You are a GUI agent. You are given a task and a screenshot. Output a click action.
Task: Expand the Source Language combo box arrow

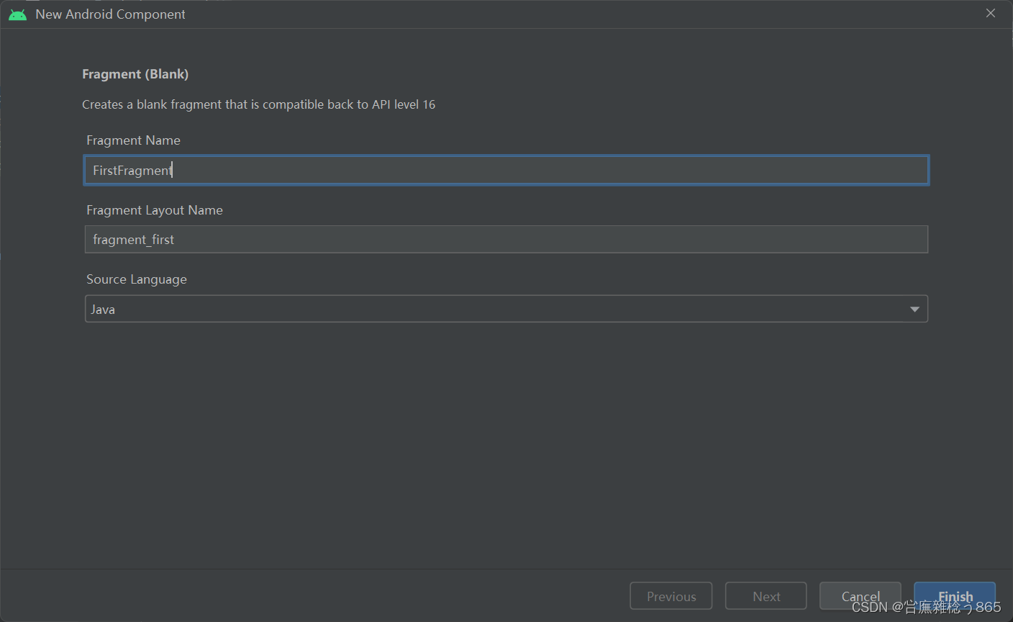(914, 308)
